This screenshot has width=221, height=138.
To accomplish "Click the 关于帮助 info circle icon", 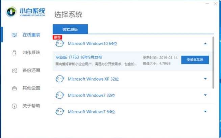I will click(14, 106).
